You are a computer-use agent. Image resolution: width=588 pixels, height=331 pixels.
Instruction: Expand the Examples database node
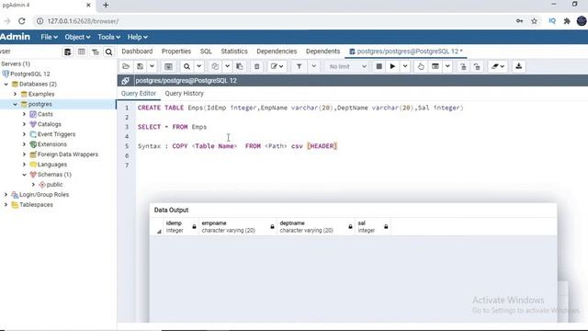click(16, 94)
